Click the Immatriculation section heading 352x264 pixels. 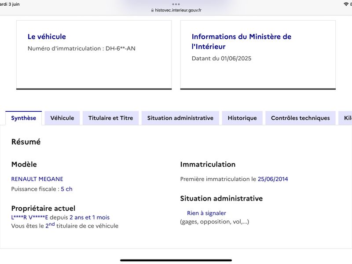click(x=208, y=164)
